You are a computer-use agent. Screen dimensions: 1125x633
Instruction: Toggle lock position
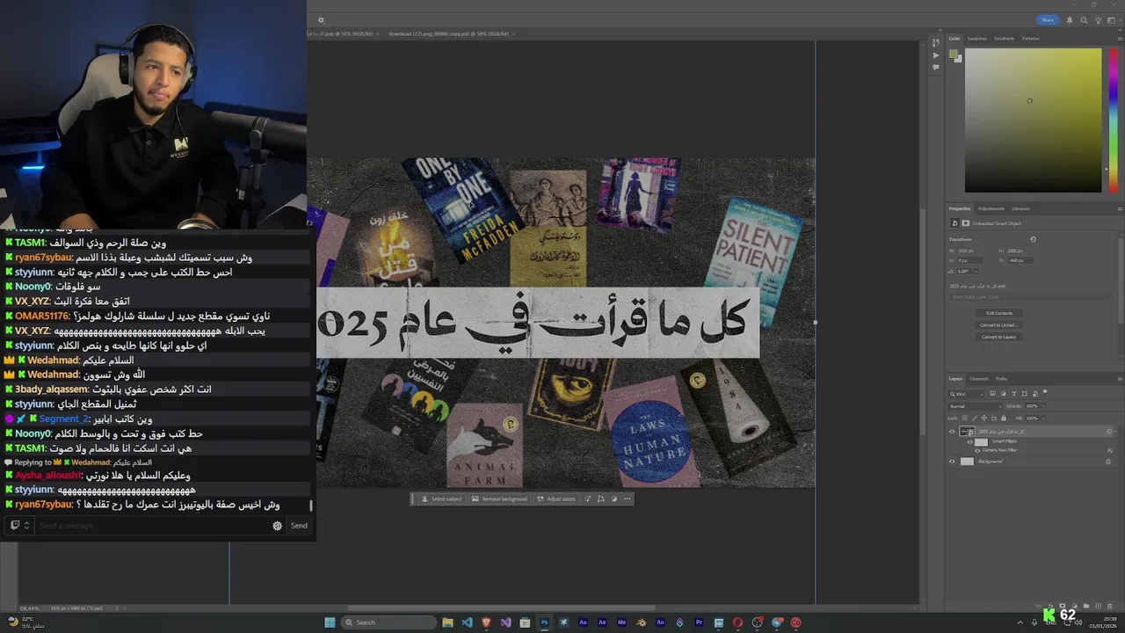pos(984,418)
